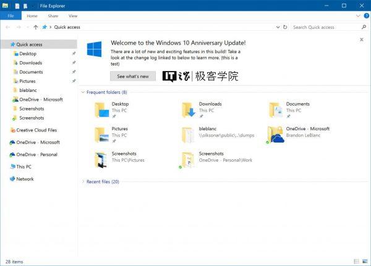Open the OneDrive - Microsoft folder tile
This screenshot has height=266, width=371.
click(299, 135)
